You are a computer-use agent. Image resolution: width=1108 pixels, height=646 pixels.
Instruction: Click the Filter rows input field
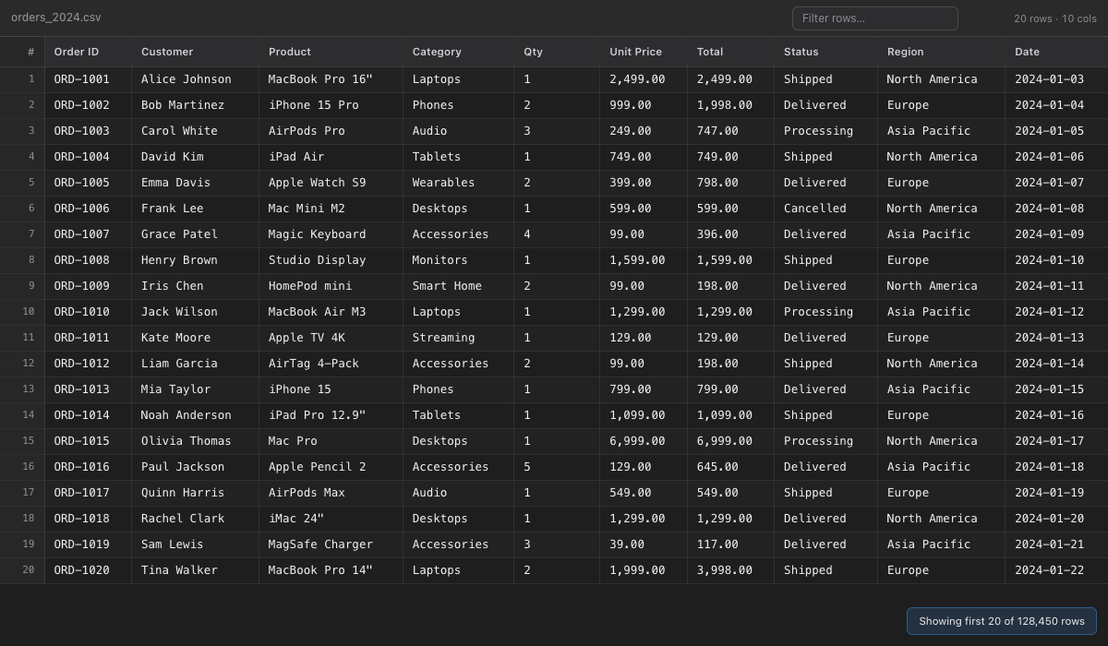click(874, 18)
